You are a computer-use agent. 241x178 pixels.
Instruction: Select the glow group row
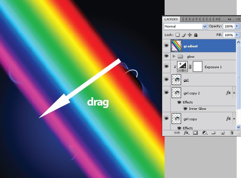coord(203,56)
